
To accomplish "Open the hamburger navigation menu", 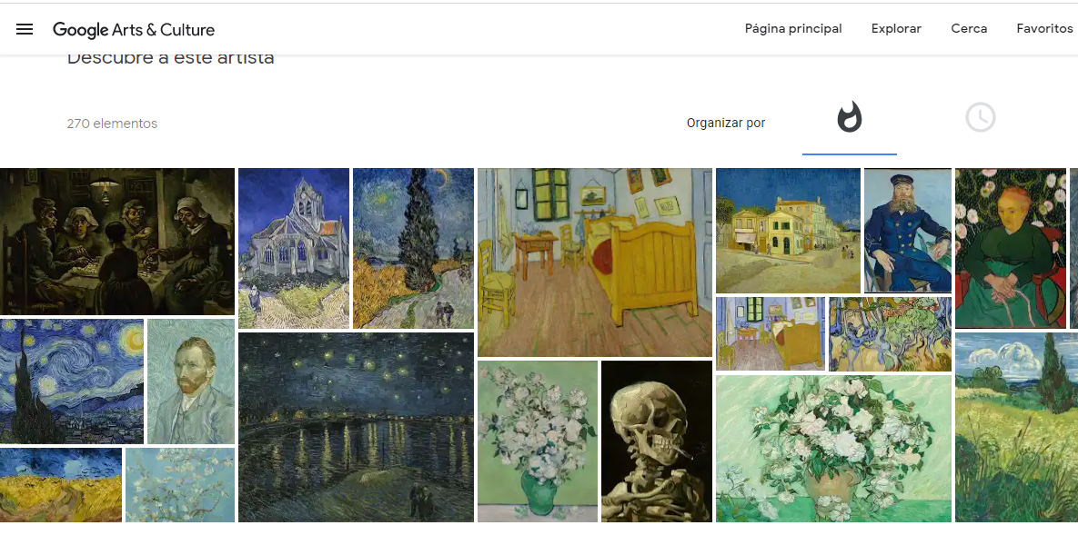I will (x=25, y=29).
